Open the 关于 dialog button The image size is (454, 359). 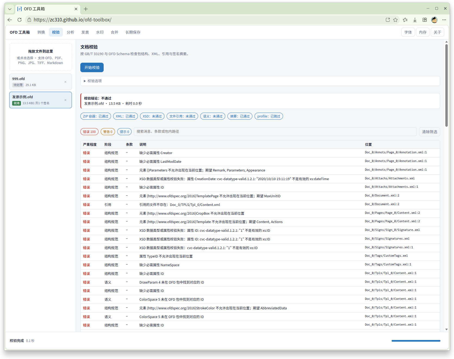(437, 32)
